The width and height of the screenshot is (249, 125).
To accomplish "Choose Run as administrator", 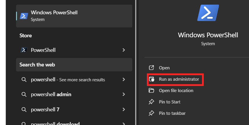I will tap(175, 79).
